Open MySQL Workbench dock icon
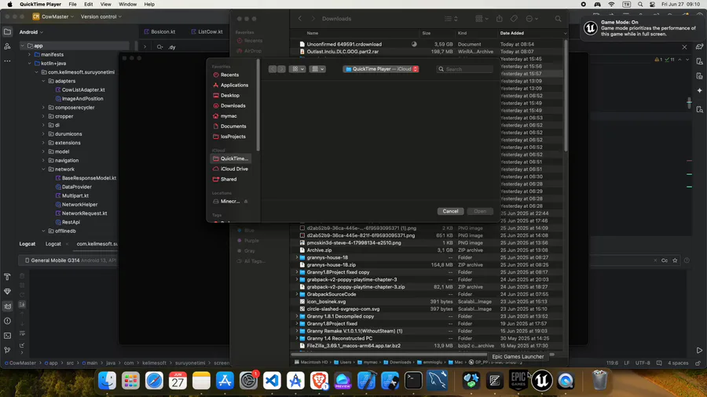This screenshot has width=707, height=397. tap(437, 381)
